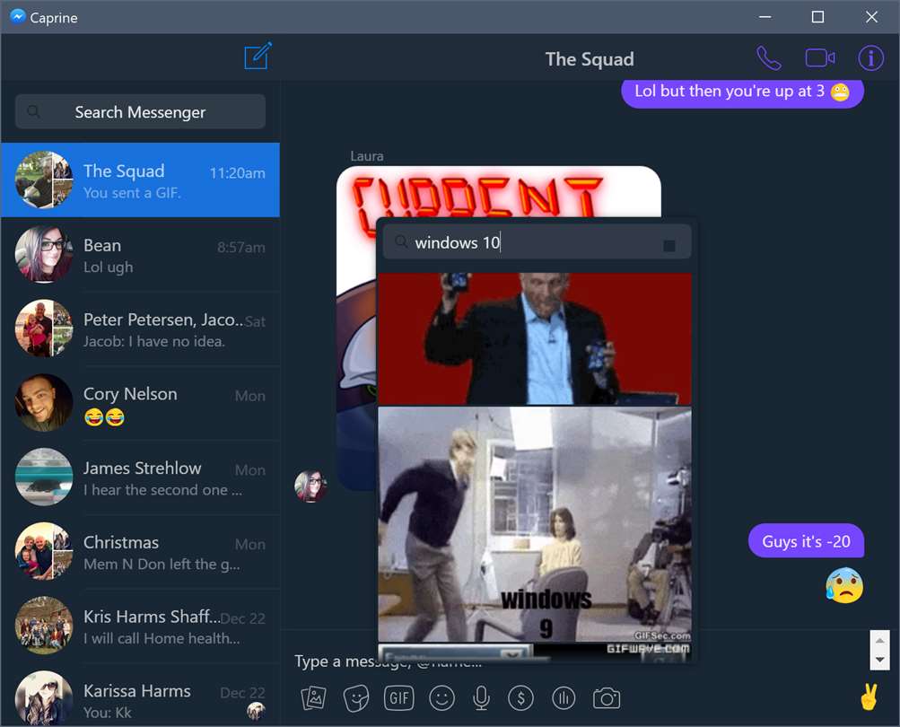Click James Strehlow's profile picture
Viewport: 900px width, 727px height.
click(44, 477)
